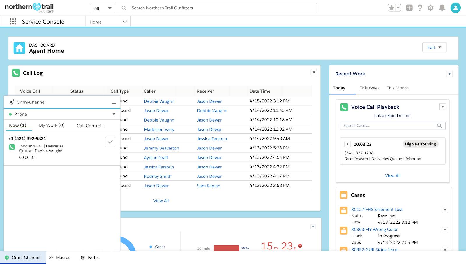Screen dimensions: 466x264
Task: Open the Edit dropdown button
Action: (x=434, y=47)
